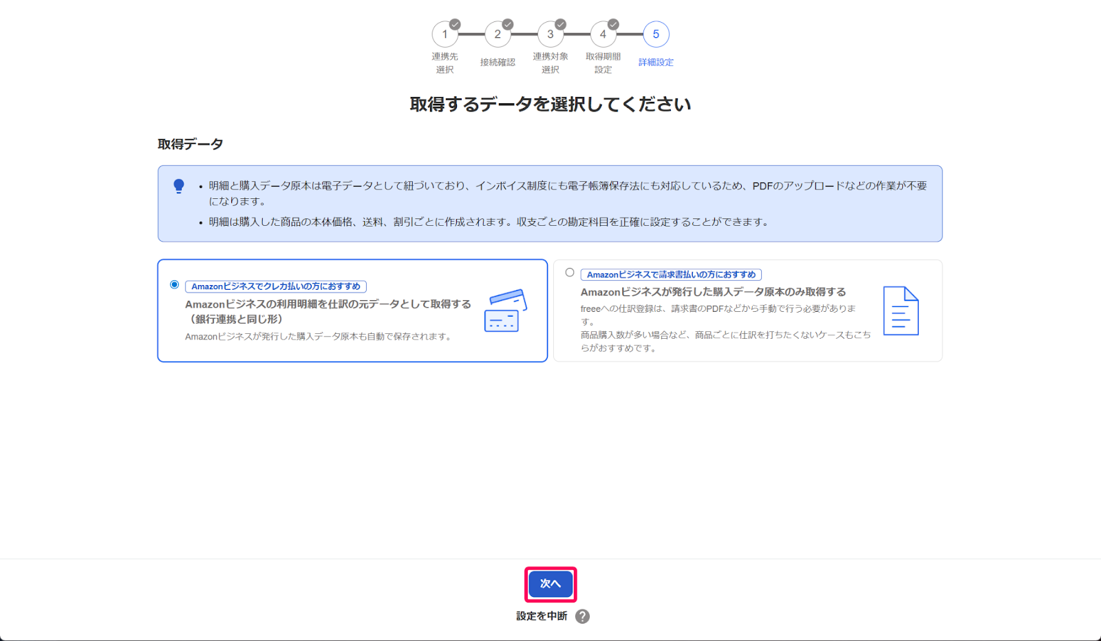Click the freeeへの仕訳登録は description text
This screenshot has width=1101, height=641.
[718, 315]
